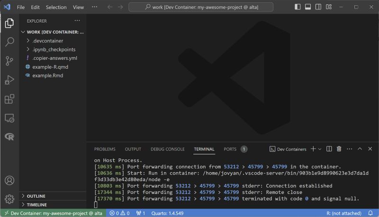The image size is (379, 217).
Task: Open terminal panel more actions menu
Action: 350,149
